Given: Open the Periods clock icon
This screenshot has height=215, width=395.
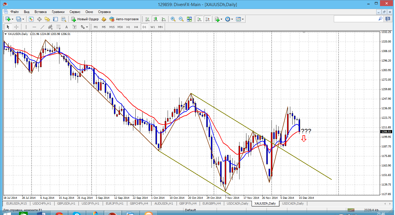Looking at the screenshot, I should coord(228,19).
